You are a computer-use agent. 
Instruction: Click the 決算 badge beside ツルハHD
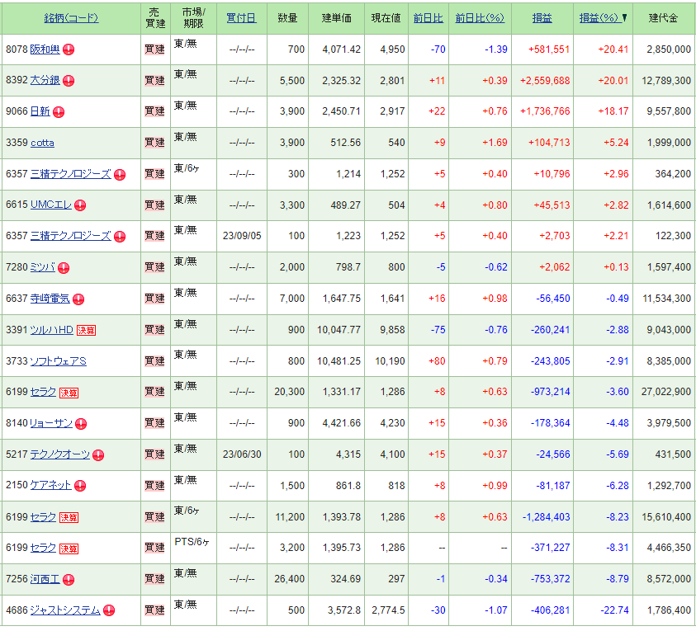point(86,331)
